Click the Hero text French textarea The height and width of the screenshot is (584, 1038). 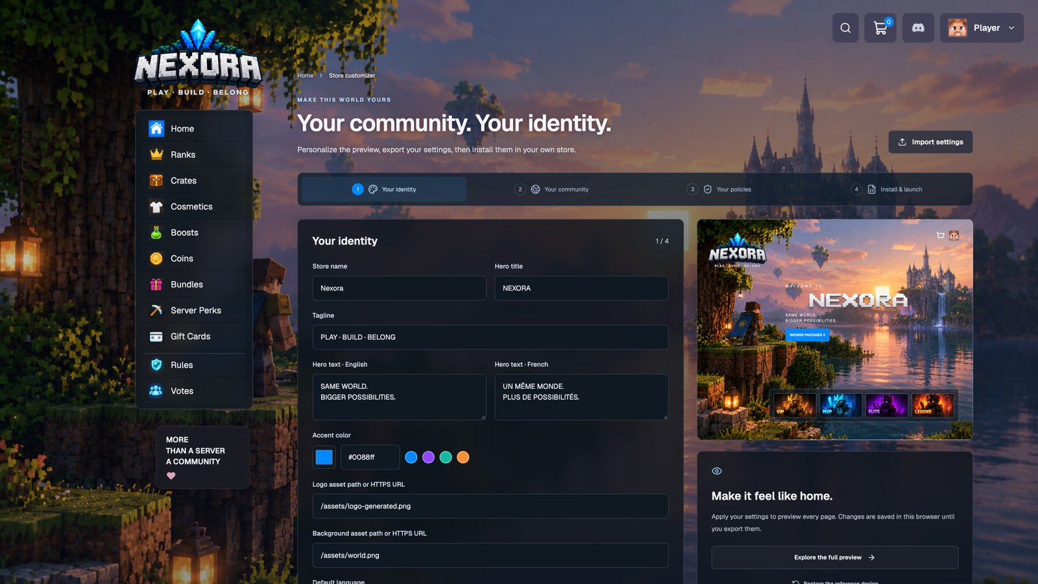581,397
